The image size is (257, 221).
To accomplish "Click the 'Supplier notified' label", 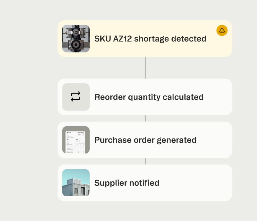I will coord(127,183).
